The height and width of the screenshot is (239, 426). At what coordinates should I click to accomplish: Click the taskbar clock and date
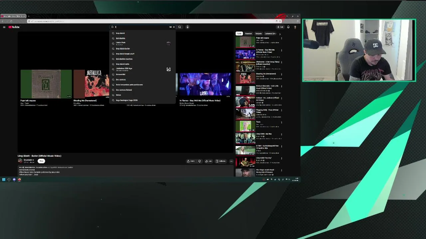click(x=295, y=180)
